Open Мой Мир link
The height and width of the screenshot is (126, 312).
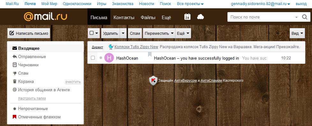coord(49,4)
